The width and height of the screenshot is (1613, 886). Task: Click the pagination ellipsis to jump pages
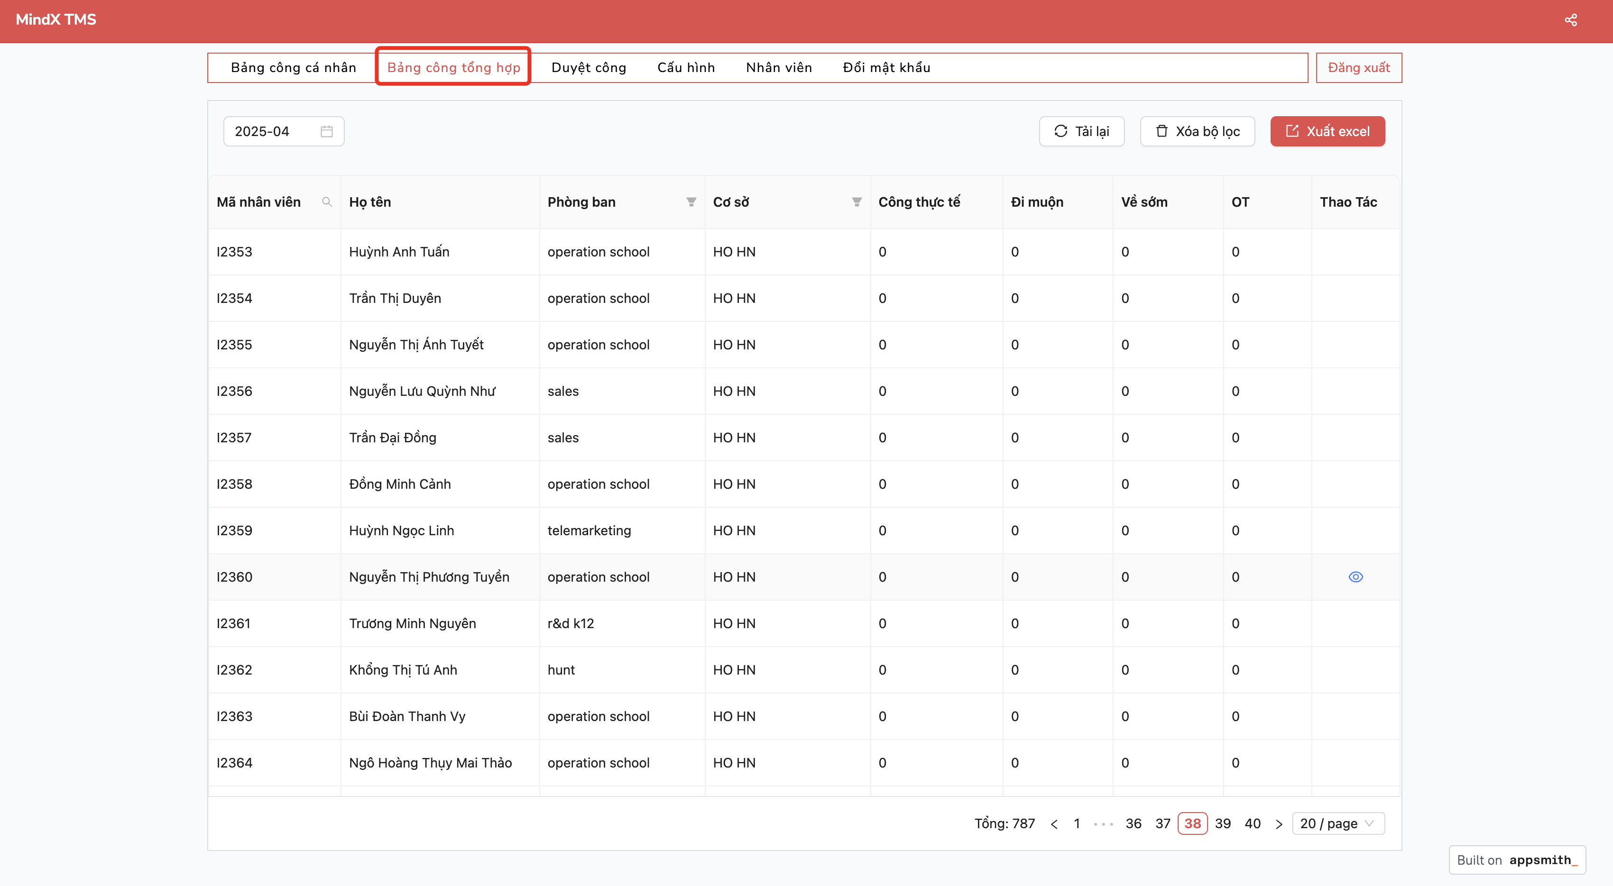pyautogui.click(x=1103, y=823)
